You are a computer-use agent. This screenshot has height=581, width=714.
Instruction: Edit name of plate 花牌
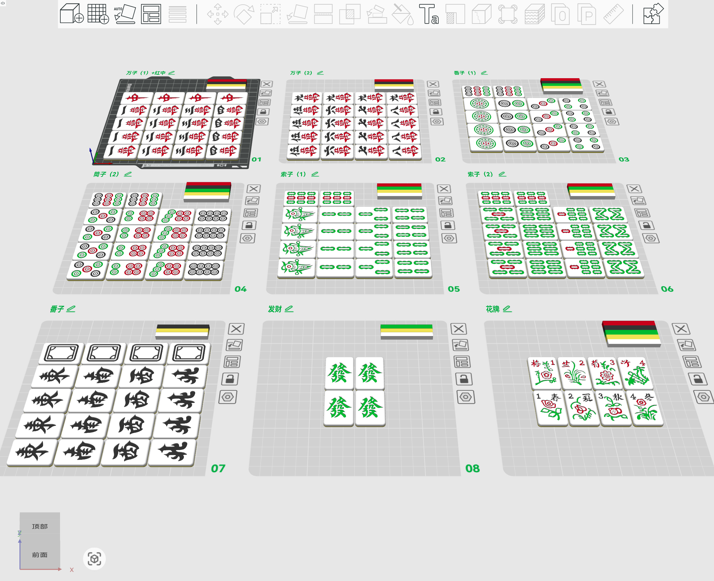[507, 309]
